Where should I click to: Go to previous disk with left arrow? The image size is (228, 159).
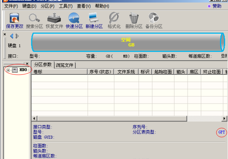pyautogui.click(x=12, y=36)
